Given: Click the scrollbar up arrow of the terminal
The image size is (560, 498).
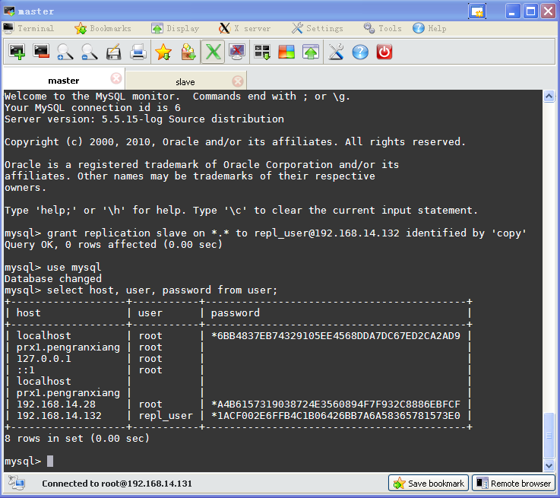Looking at the screenshot, I should (x=549, y=96).
